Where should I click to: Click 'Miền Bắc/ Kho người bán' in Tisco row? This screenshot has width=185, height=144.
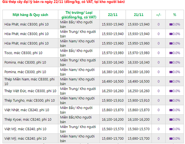pos(76,53)
